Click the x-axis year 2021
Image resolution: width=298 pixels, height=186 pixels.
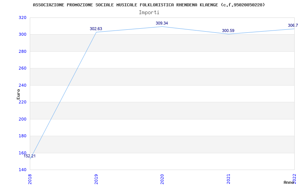(228, 179)
